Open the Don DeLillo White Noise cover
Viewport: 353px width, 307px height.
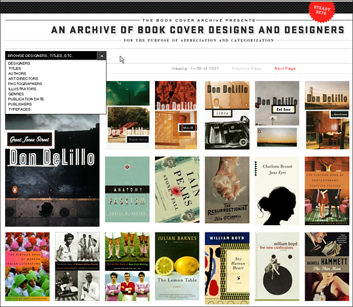[x=127, y=115]
